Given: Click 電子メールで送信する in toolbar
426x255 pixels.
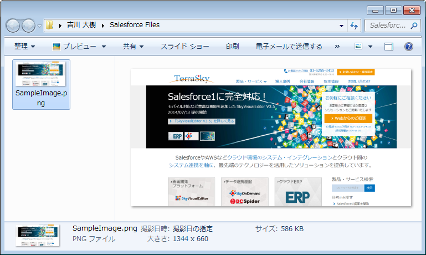Looking at the screenshot, I should point(289,47).
